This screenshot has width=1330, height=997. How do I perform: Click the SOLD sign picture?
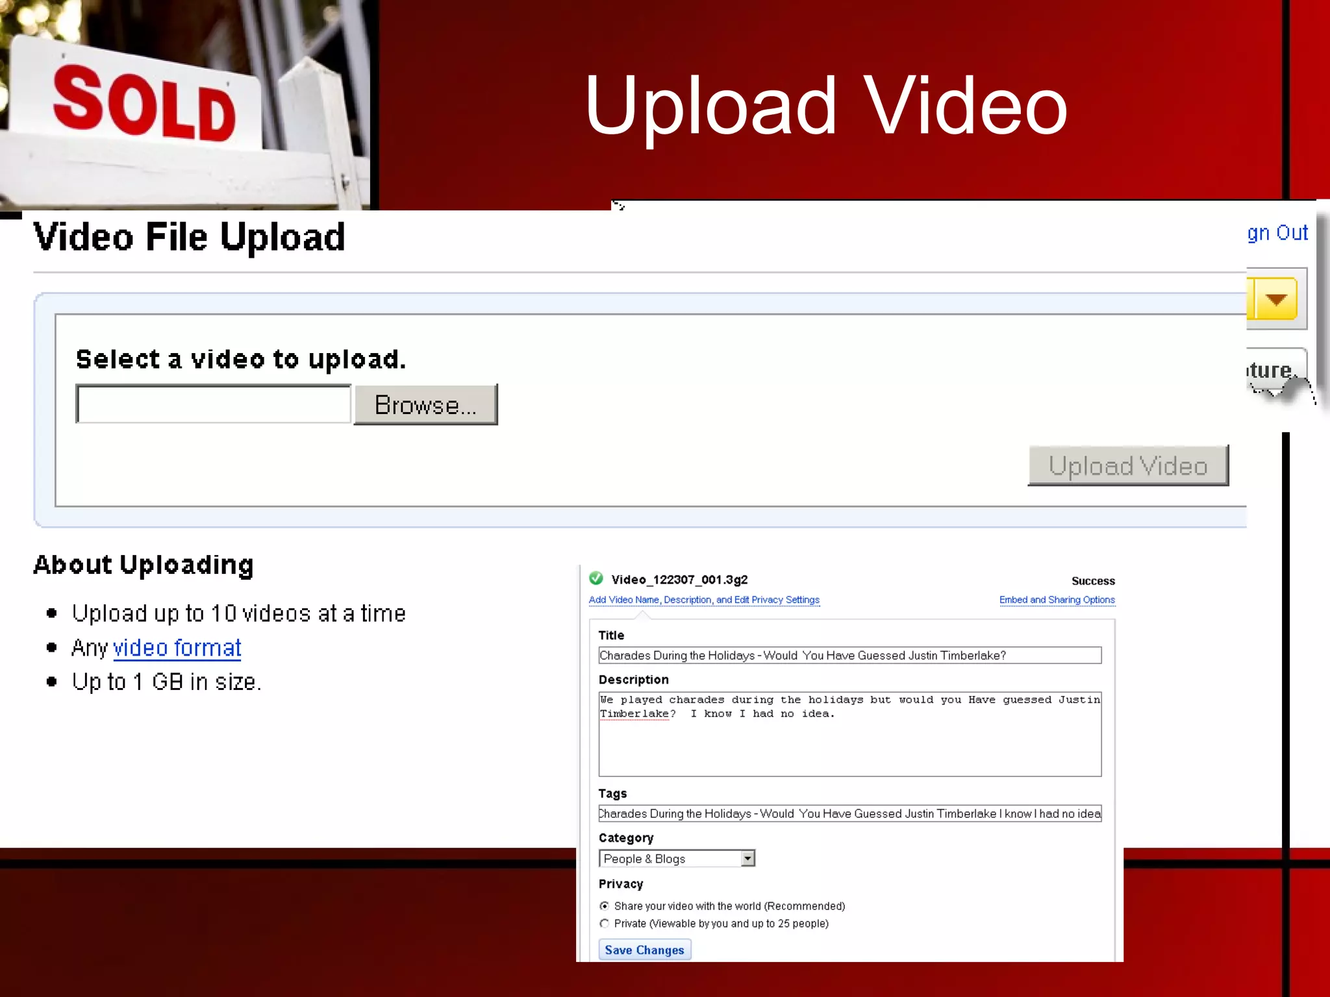[x=185, y=105]
